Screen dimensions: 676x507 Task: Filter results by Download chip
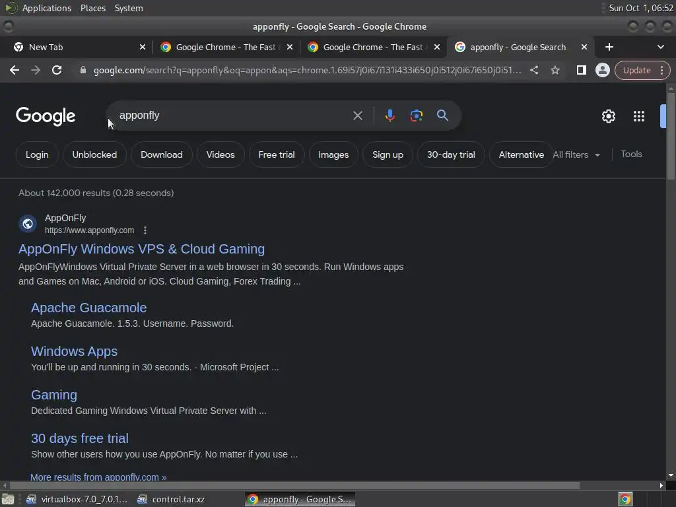point(161,154)
